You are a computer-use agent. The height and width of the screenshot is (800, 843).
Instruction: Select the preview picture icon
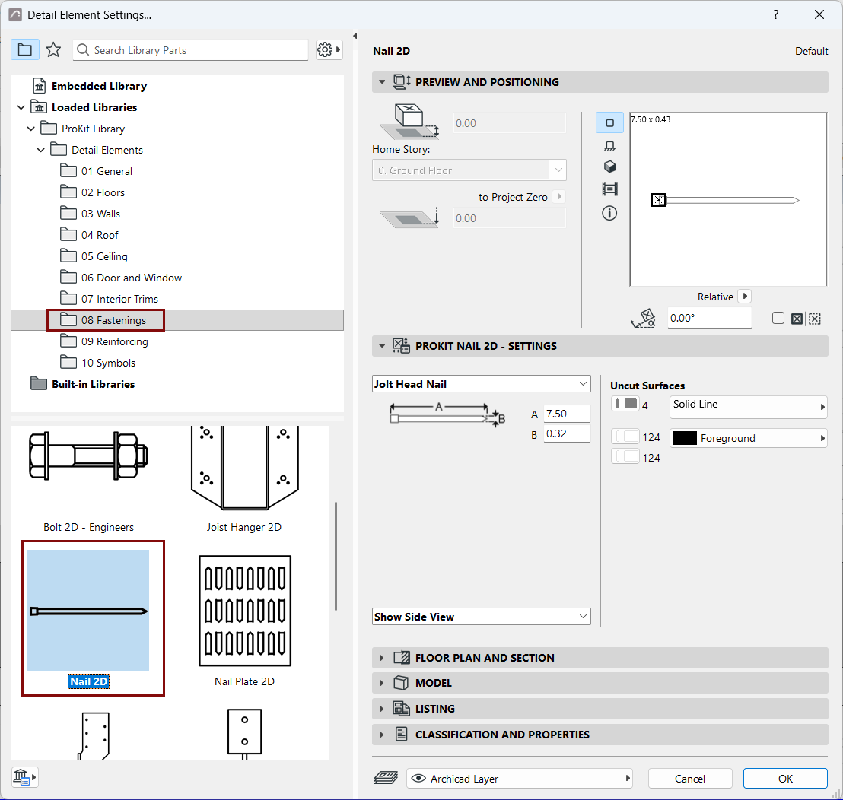[609, 189]
